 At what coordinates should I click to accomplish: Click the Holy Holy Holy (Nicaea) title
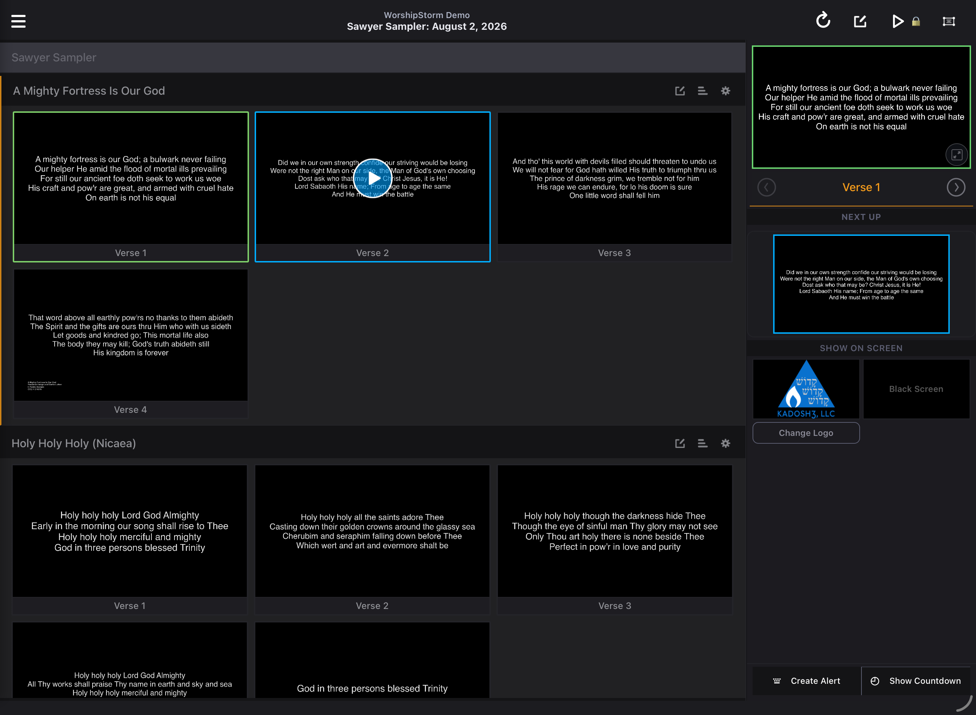click(73, 443)
